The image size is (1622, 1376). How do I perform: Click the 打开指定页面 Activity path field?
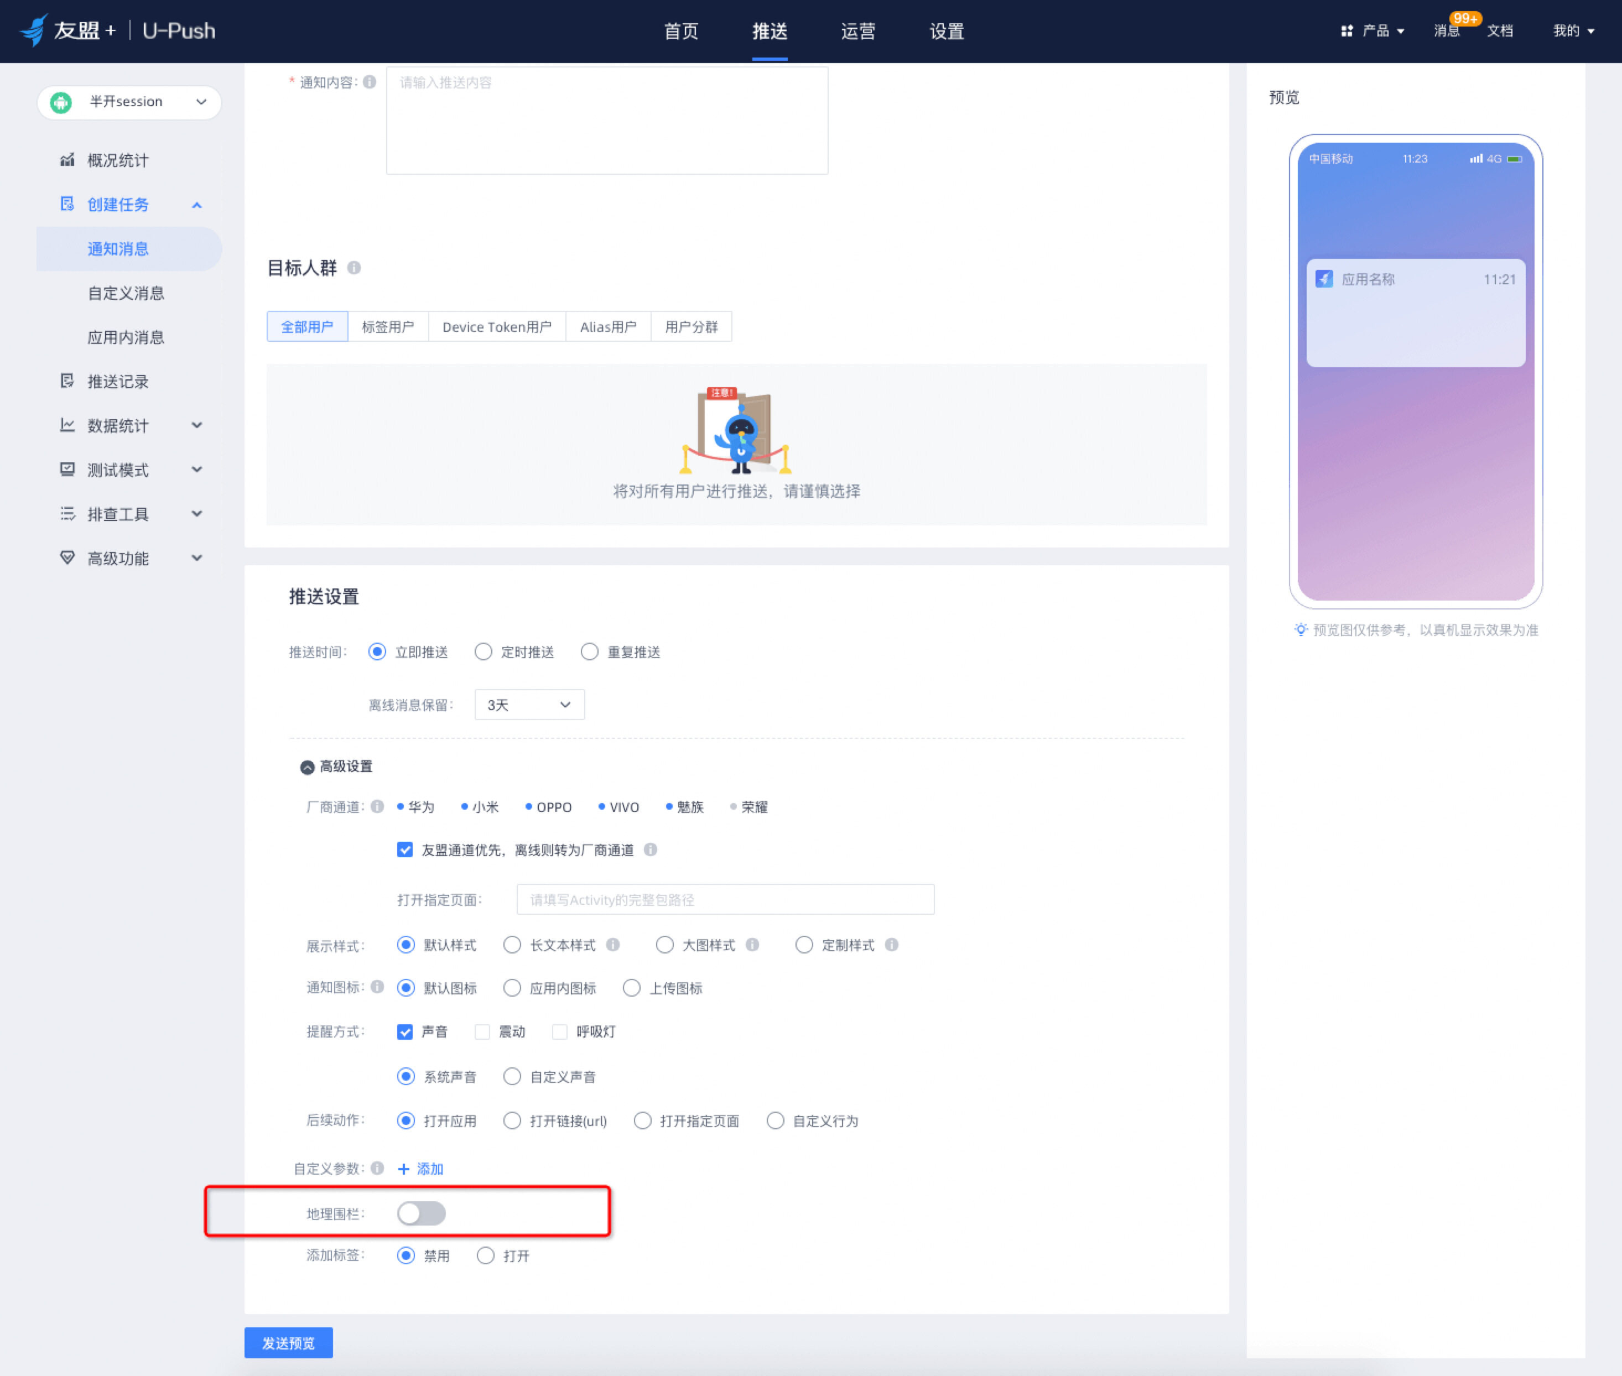point(725,899)
